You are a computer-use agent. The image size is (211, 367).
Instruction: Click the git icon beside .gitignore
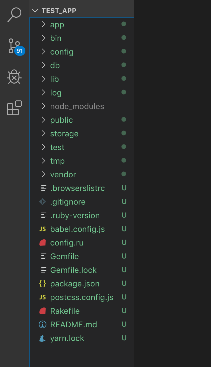coord(43,202)
